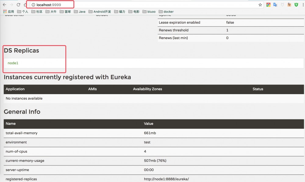Click the Renews threshold value 1
The width and height of the screenshot is (305, 182).
pos(227,30)
